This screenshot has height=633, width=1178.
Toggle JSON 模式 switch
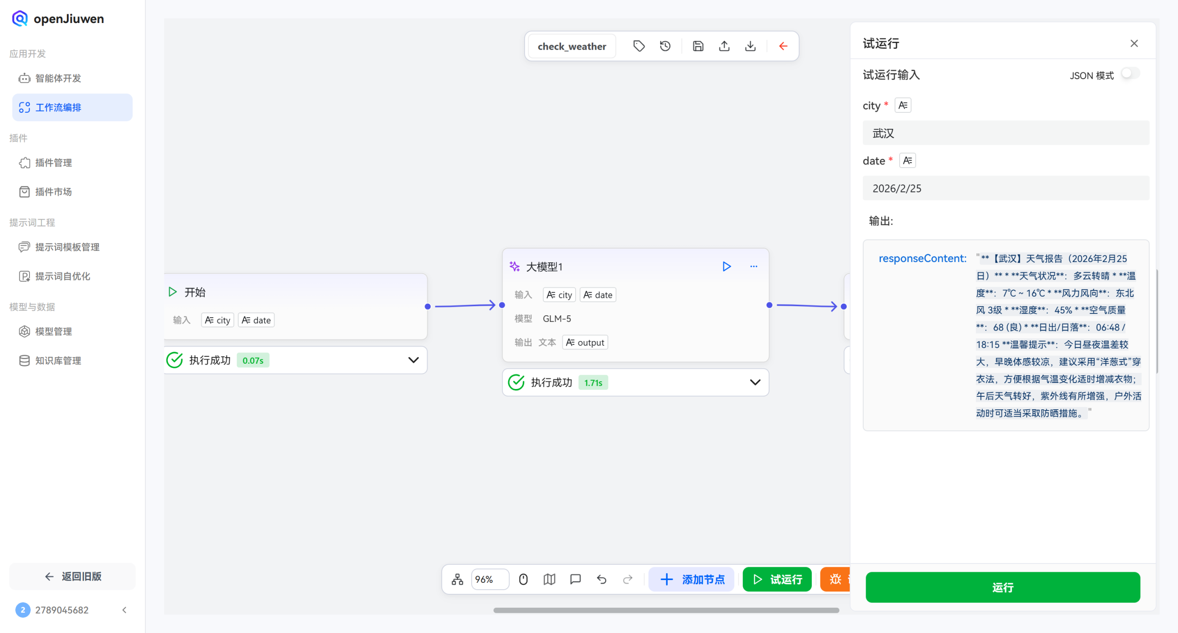click(1130, 74)
